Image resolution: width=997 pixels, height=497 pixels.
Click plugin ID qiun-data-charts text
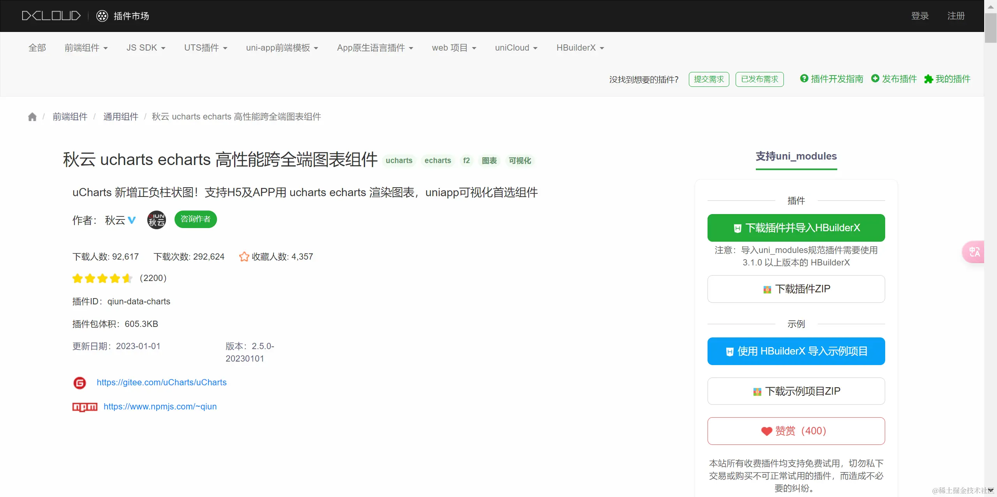[139, 302]
